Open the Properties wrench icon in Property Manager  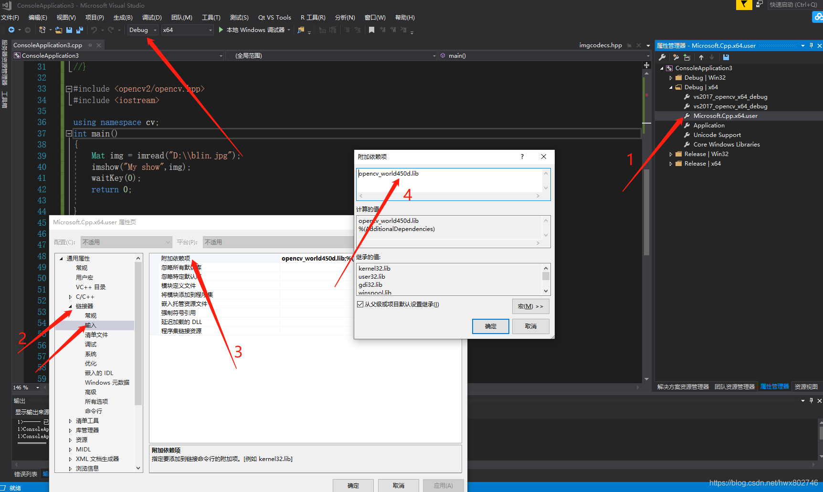662,57
